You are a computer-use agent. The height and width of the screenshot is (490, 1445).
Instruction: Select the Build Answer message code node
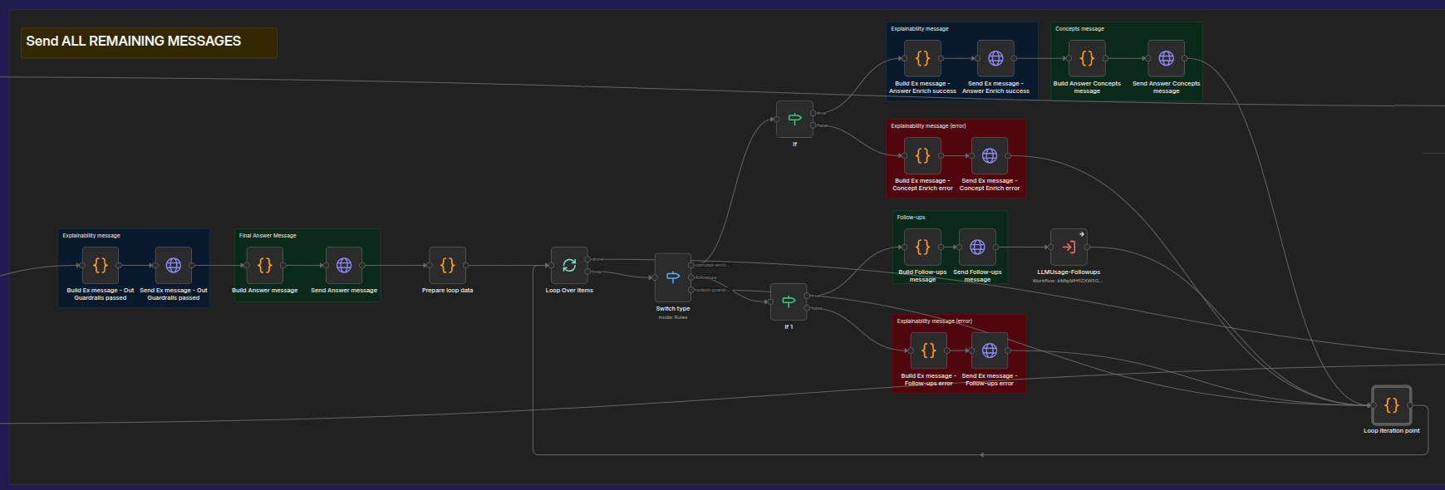pyautogui.click(x=265, y=265)
